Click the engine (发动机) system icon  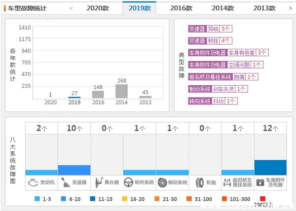pos(33,181)
